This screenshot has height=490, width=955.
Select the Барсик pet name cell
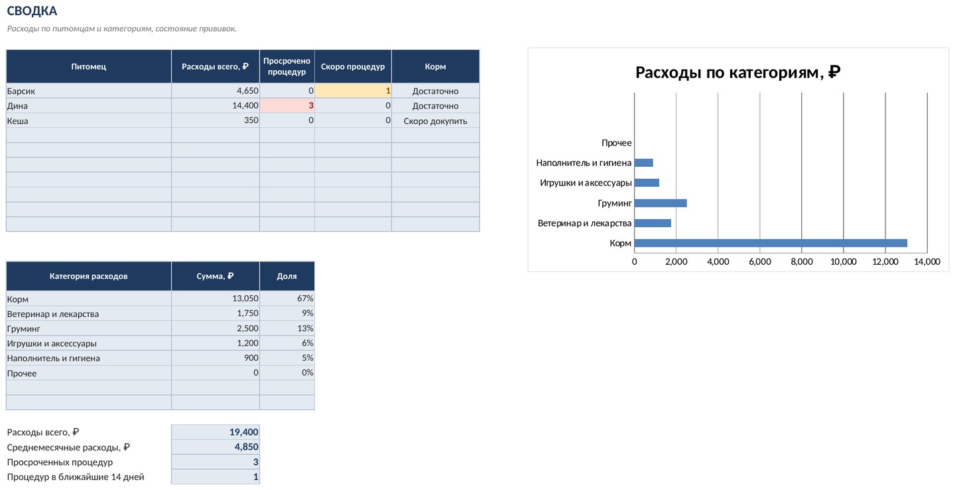coord(89,91)
